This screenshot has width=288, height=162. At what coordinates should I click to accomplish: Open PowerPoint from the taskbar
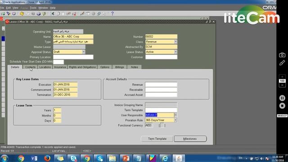click(126, 158)
